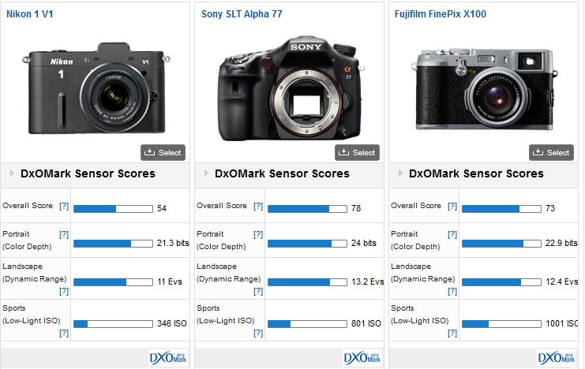Click the Sony '801 ISO' value
The height and width of the screenshot is (369, 585).
tap(366, 323)
